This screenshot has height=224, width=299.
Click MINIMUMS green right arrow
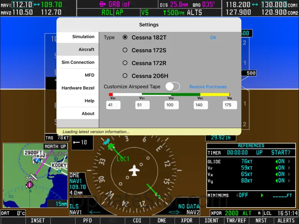262,195
